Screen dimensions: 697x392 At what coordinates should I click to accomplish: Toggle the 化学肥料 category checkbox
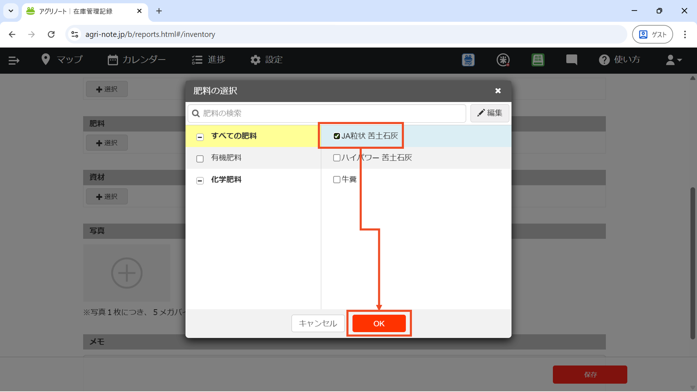pos(200,180)
